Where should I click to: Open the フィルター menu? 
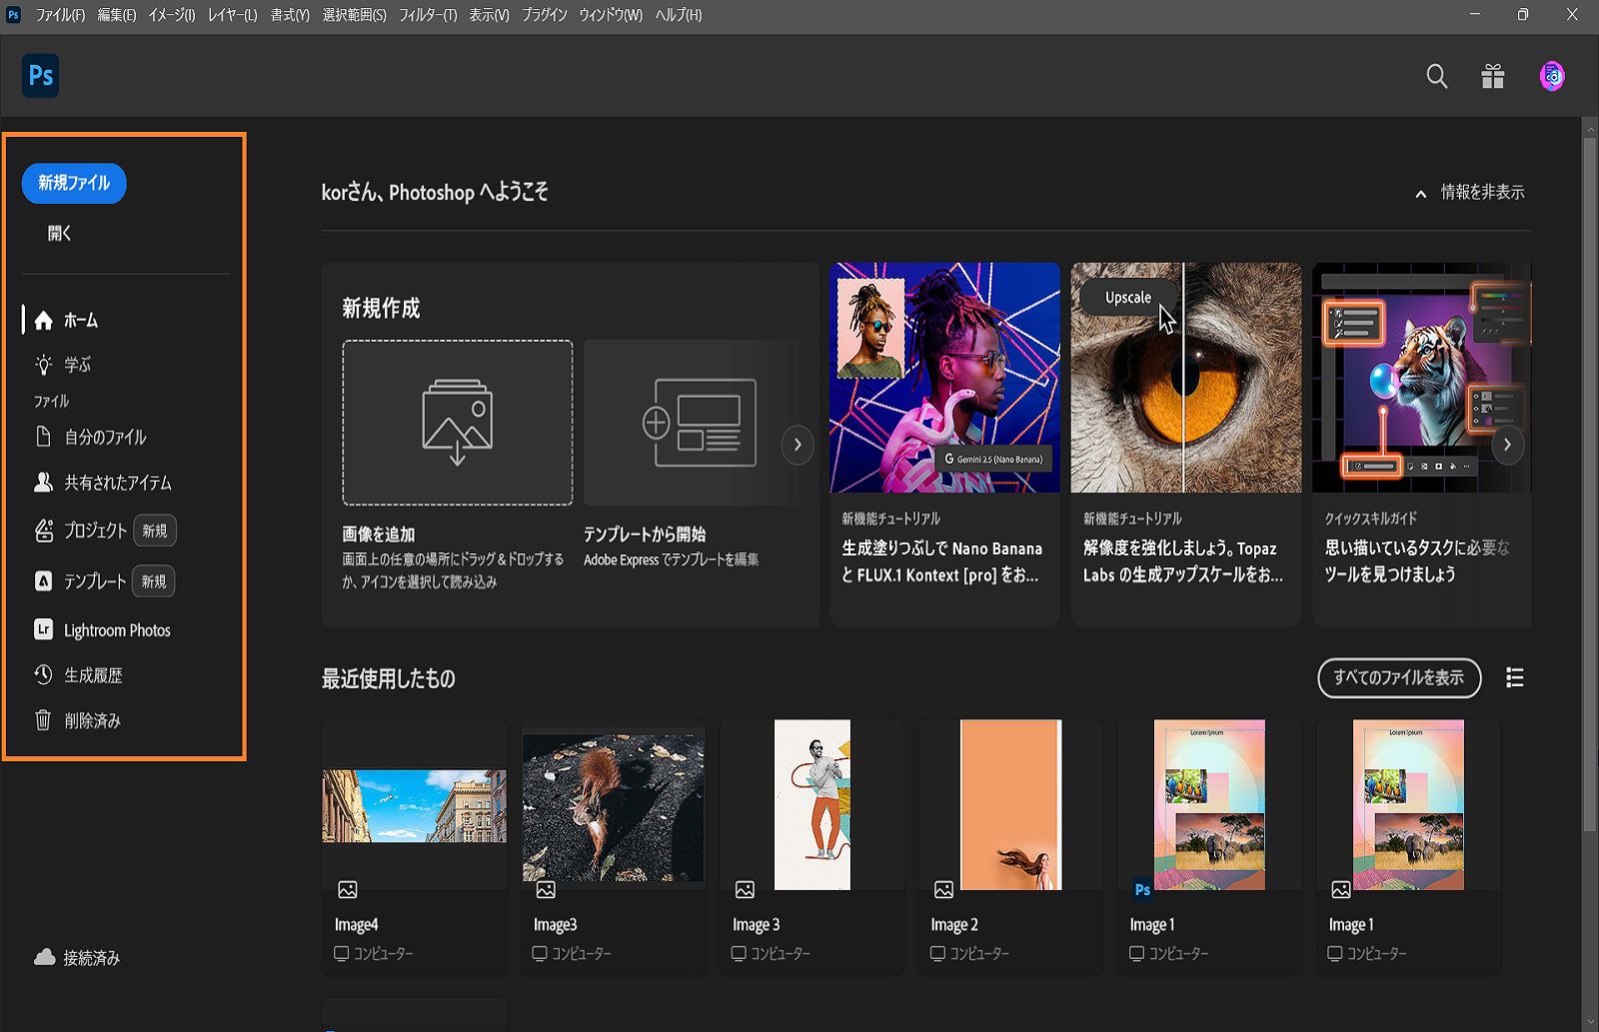tap(428, 15)
